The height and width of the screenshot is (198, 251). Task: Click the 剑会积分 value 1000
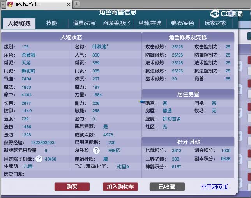226,150
